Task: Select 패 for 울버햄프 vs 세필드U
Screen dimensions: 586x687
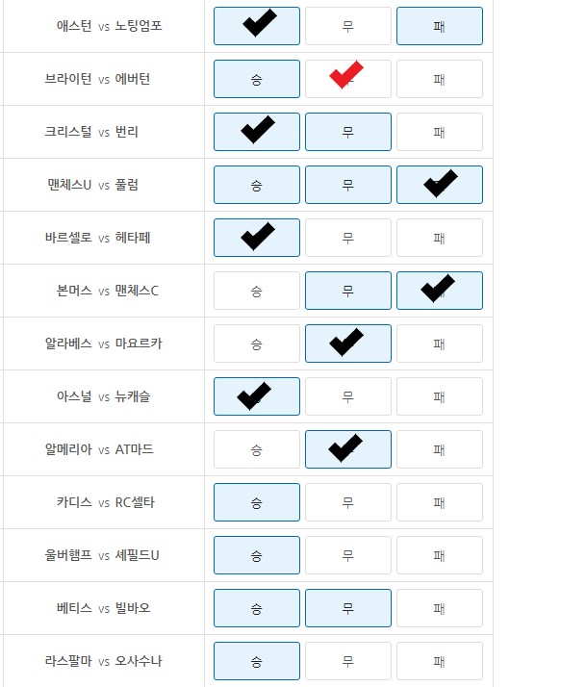Action: click(x=439, y=555)
